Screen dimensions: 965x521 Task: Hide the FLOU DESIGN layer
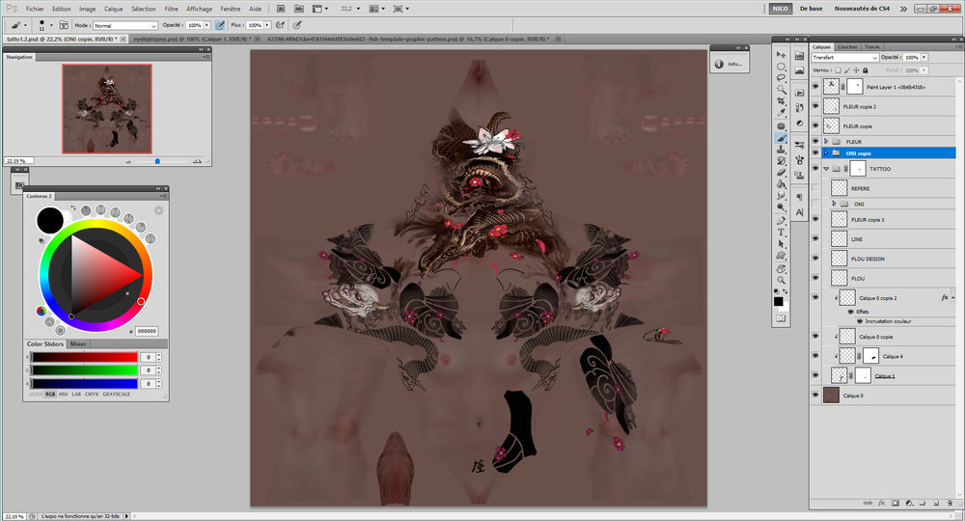pos(815,259)
